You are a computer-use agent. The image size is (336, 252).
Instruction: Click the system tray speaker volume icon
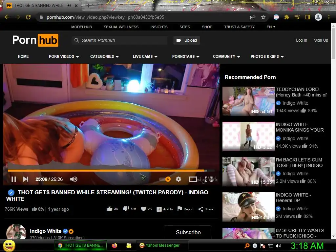[x=279, y=245]
